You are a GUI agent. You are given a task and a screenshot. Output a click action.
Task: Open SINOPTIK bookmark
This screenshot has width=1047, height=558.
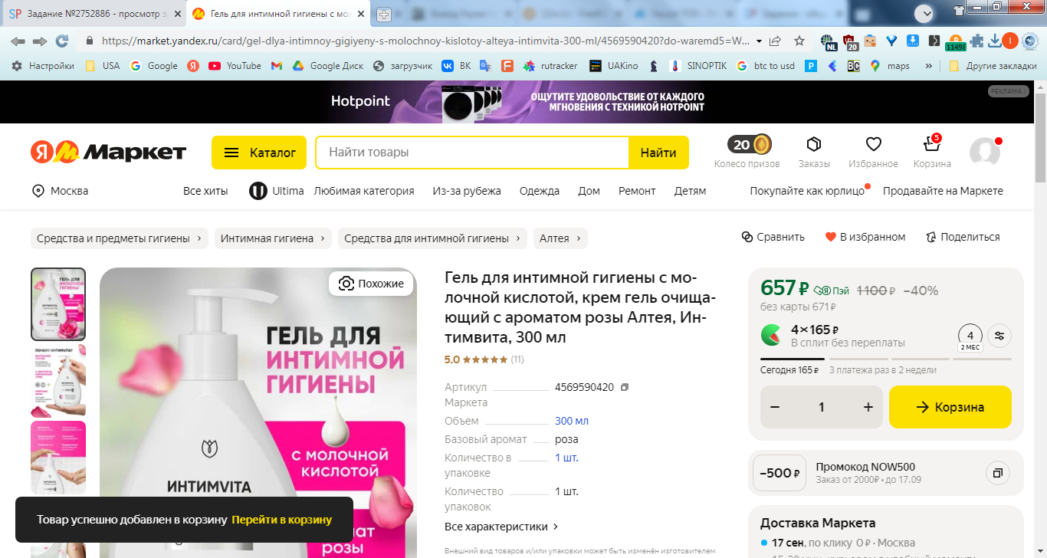(x=698, y=66)
